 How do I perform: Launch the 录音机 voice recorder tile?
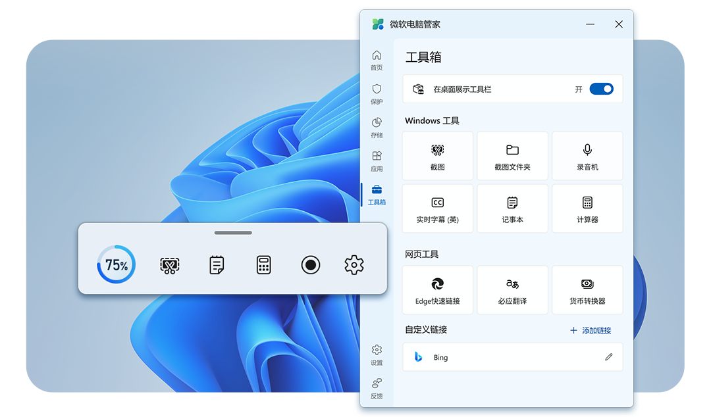coord(587,156)
